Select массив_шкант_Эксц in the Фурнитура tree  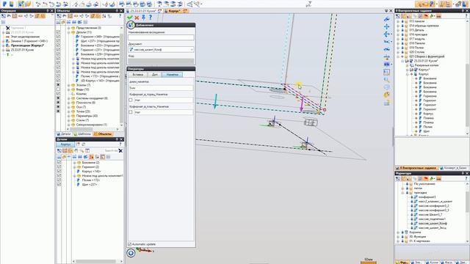[x=433, y=228]
